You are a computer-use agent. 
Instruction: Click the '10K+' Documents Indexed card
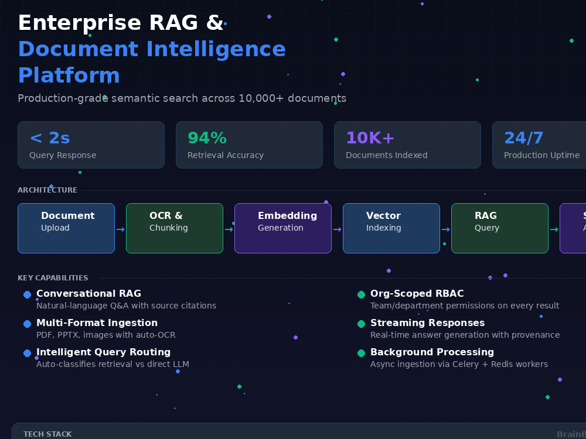click(407, 145)
